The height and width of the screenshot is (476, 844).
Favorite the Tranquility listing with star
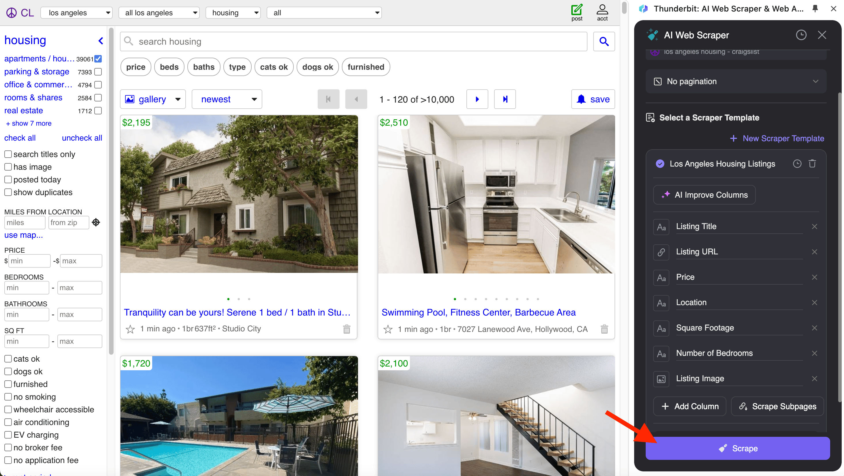tap(130, 329)
